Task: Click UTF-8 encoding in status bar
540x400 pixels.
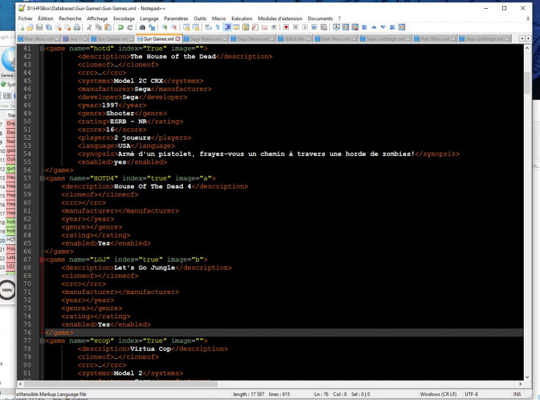Action: click(471, 394)
